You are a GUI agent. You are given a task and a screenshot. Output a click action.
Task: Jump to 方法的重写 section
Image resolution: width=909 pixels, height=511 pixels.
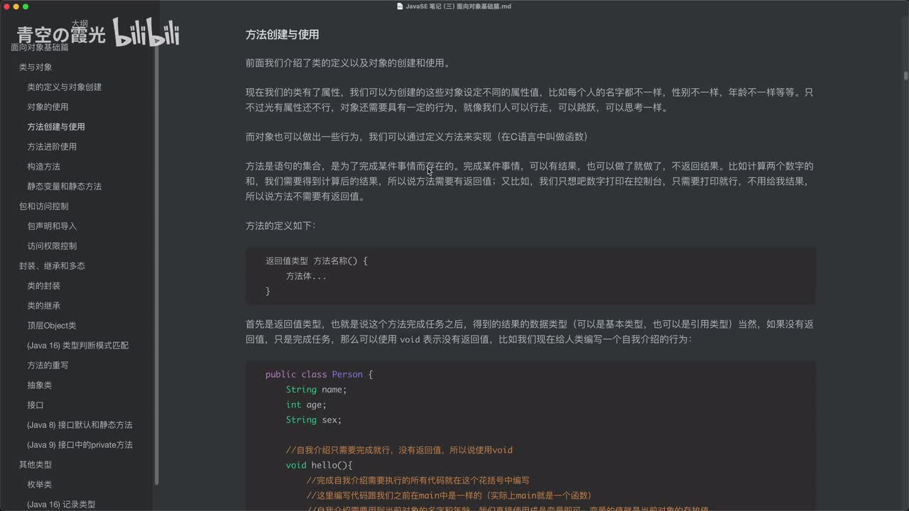coord(48,366)
